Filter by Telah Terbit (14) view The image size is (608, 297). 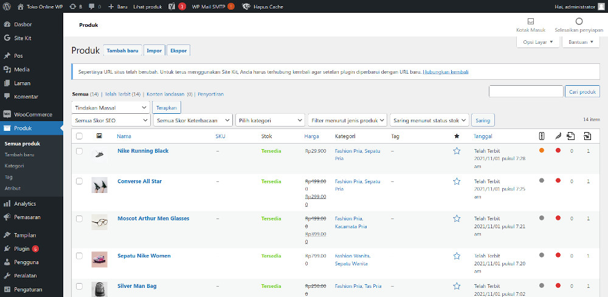[123, 94]
